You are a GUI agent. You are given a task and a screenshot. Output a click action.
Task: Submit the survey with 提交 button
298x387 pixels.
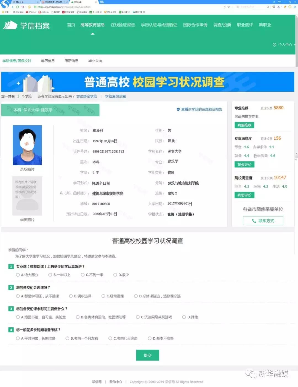tap(147, 355)
